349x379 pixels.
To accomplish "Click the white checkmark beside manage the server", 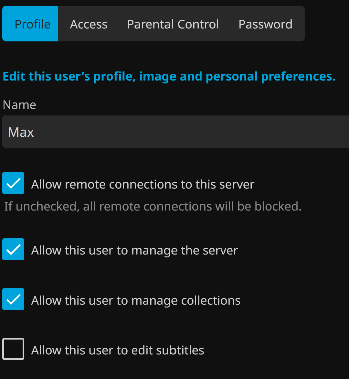I will click(14, 250).
